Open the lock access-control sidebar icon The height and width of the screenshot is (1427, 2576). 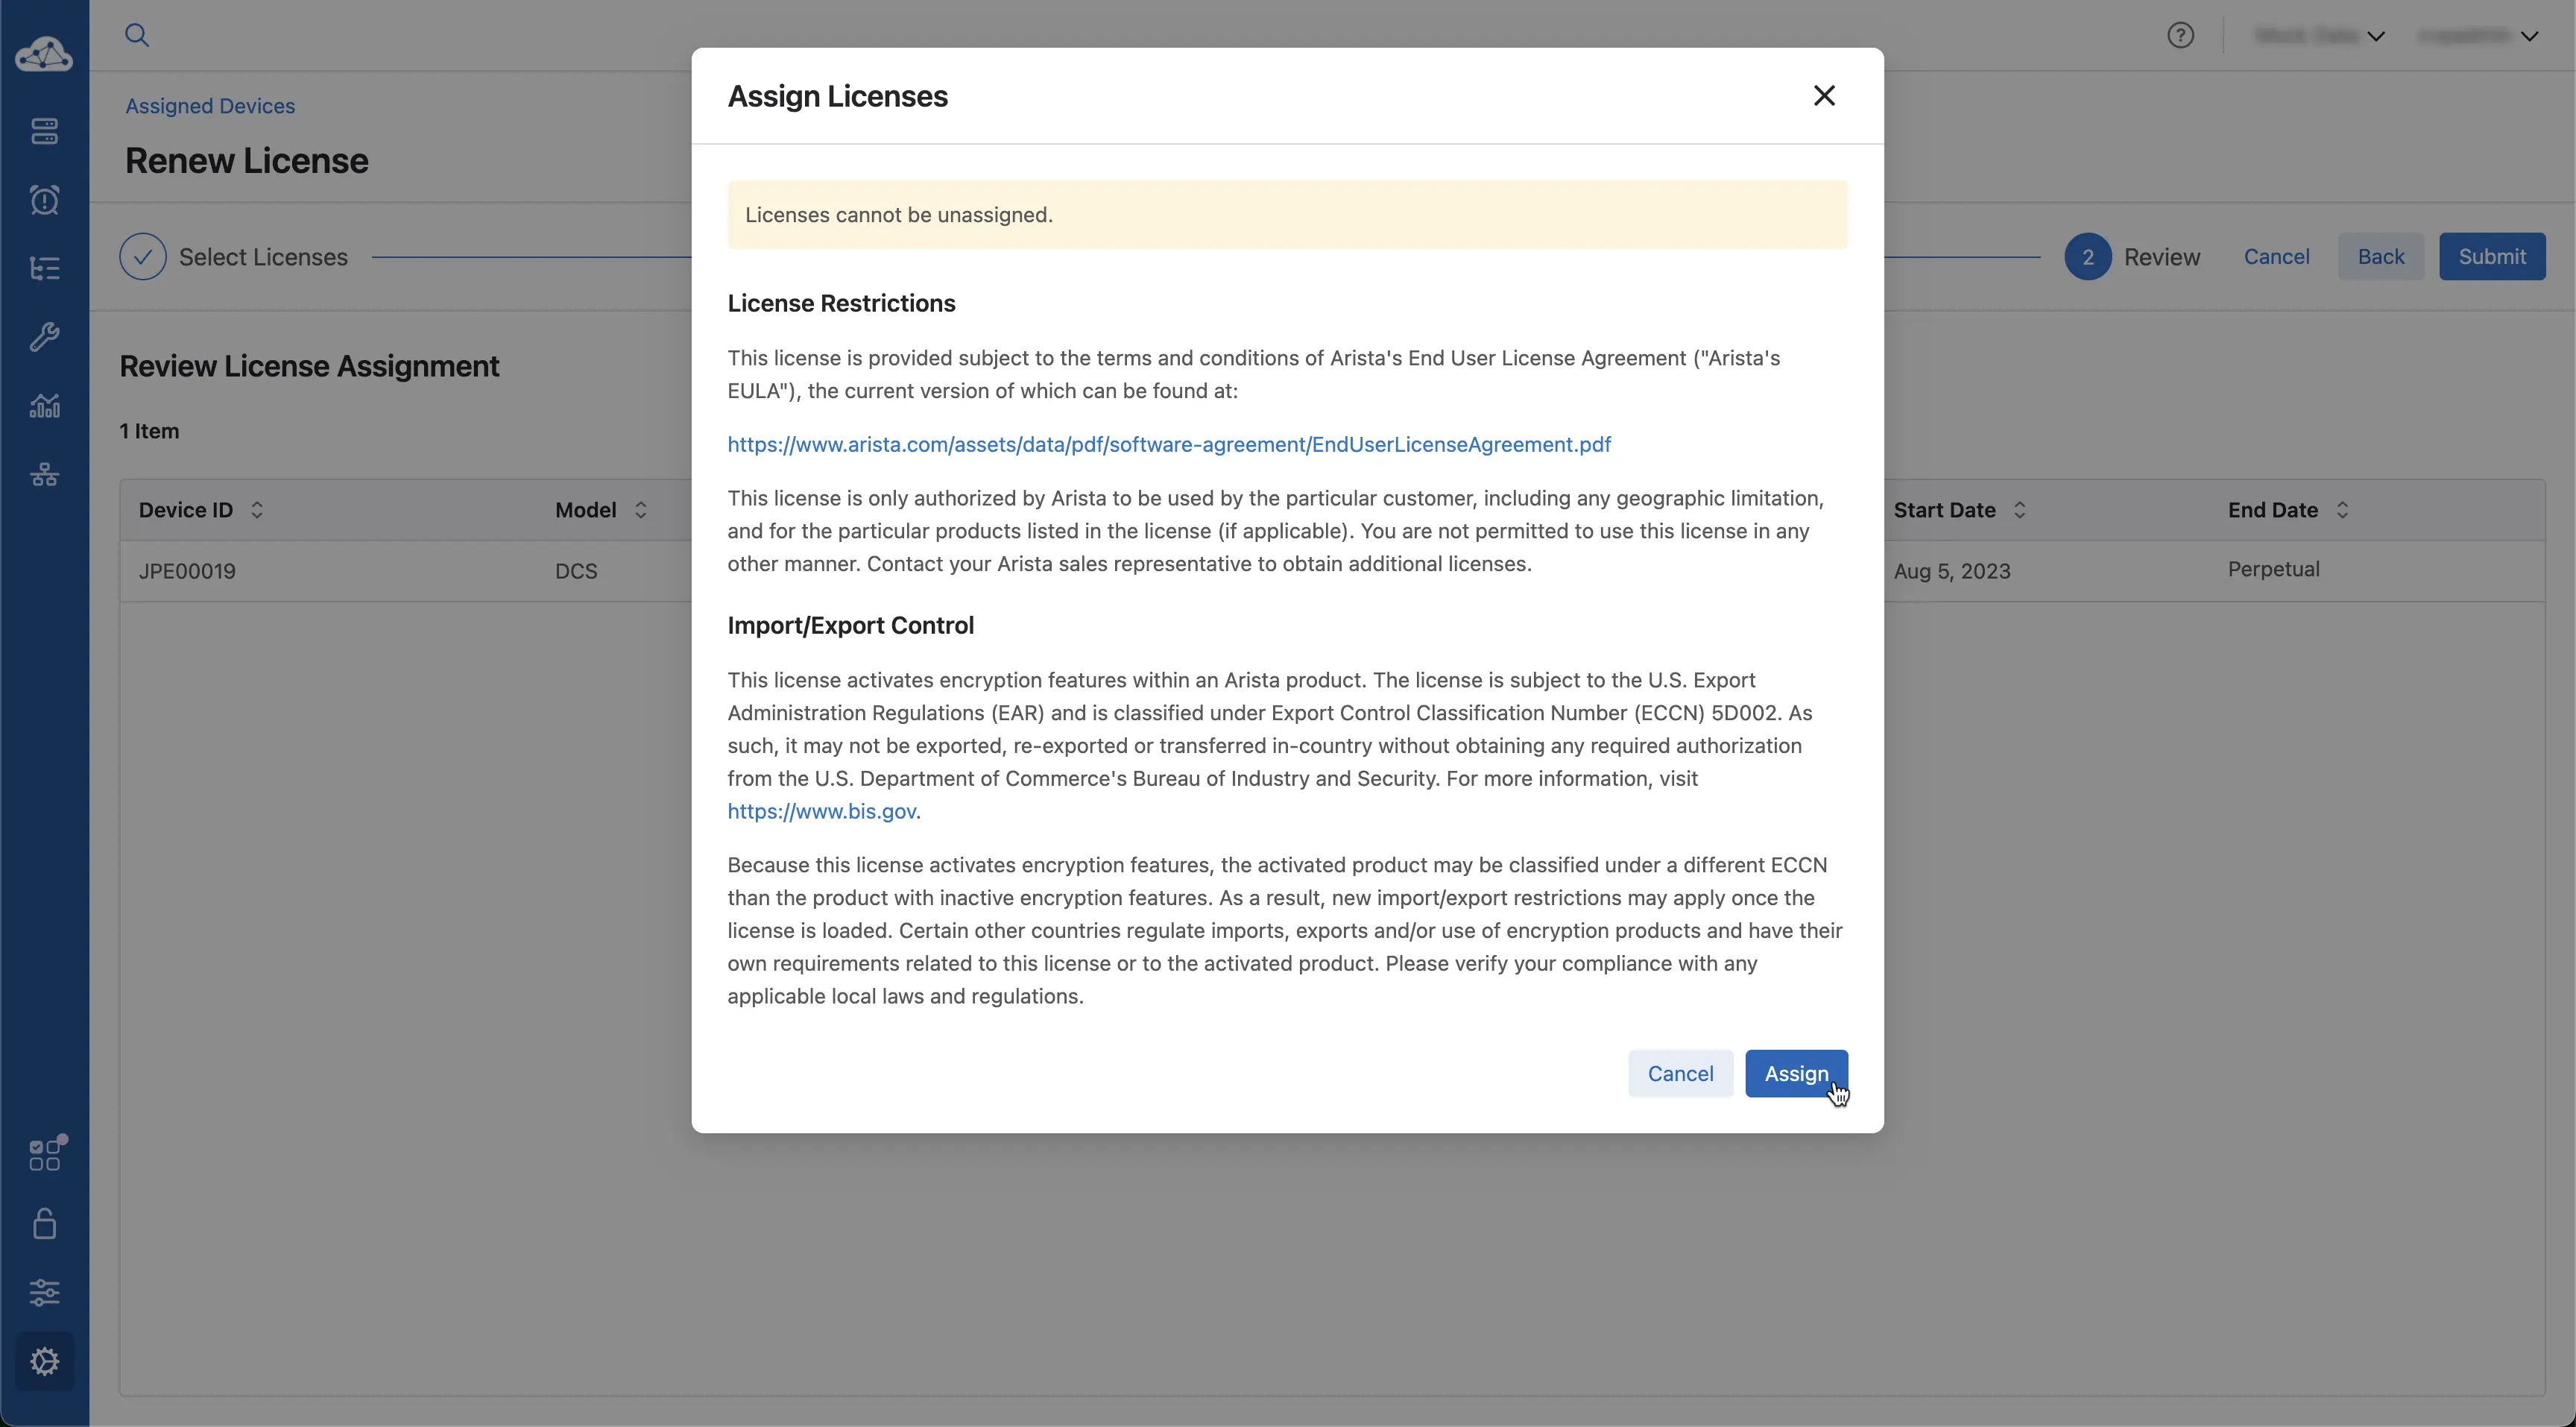[44, 1223]
